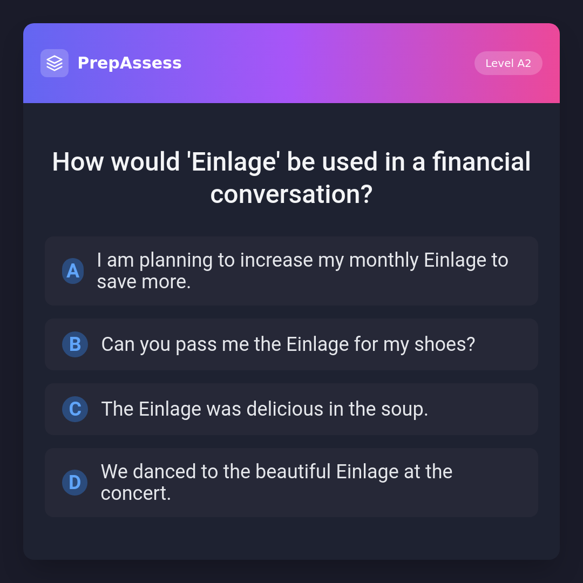Click the word 'Einlage' in the question heading
The height and width of the screenshot is (583, 583).
click(x=234, y=162)
